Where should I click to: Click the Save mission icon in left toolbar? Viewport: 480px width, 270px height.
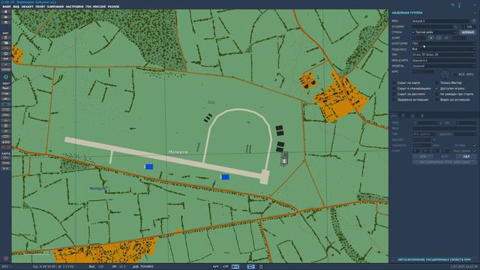pyautogui.click(x=6, y=22)
